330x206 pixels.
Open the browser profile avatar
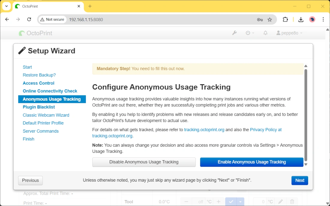click(x=312, y=20)
